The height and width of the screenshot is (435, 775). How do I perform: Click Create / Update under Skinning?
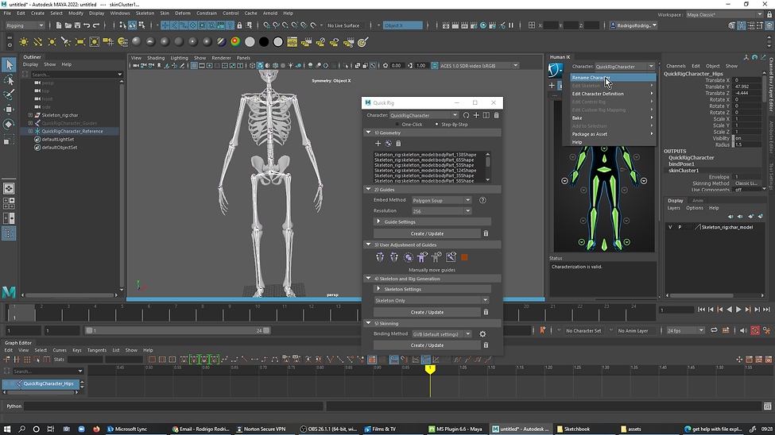(x=427, y=345)
